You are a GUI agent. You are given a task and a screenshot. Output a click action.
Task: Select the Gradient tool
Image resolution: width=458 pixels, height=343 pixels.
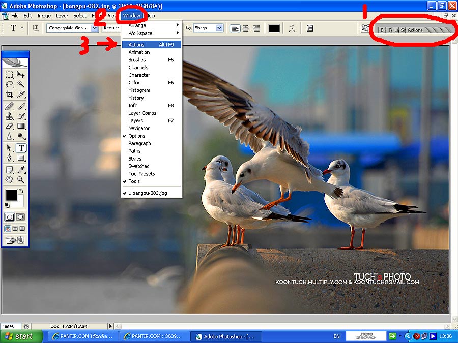click(x=20, y=127)
